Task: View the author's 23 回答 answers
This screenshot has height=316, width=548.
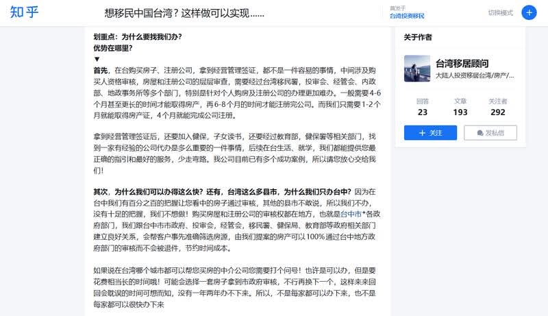Action: (x=422, y=107)
